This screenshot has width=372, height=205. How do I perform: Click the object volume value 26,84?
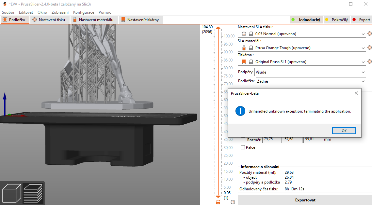click(289, 177)
